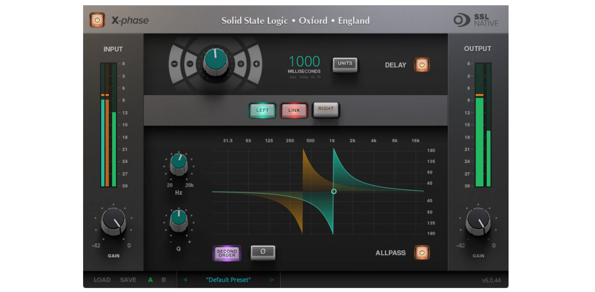The image size is (595, 292).
Task: Click the 1000 milliseconds delay value
Action: coord(304,62)
